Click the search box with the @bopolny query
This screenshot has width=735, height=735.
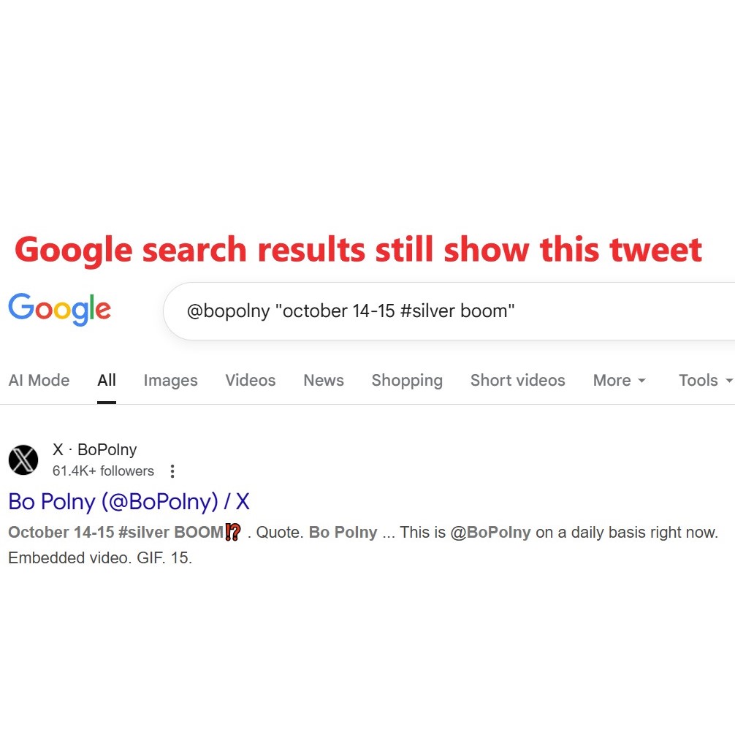[x=438, y=311]
